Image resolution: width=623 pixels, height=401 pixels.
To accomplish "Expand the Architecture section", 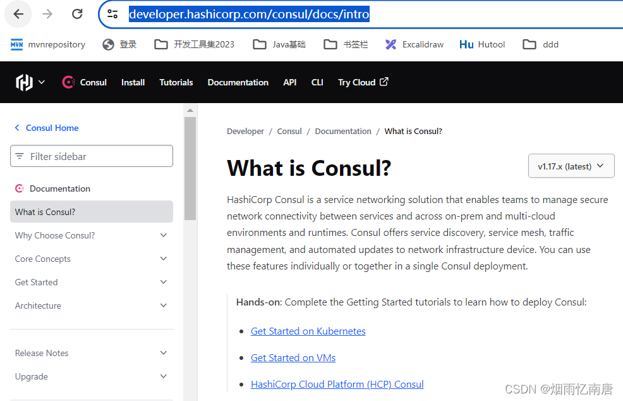I will point(92,306).
